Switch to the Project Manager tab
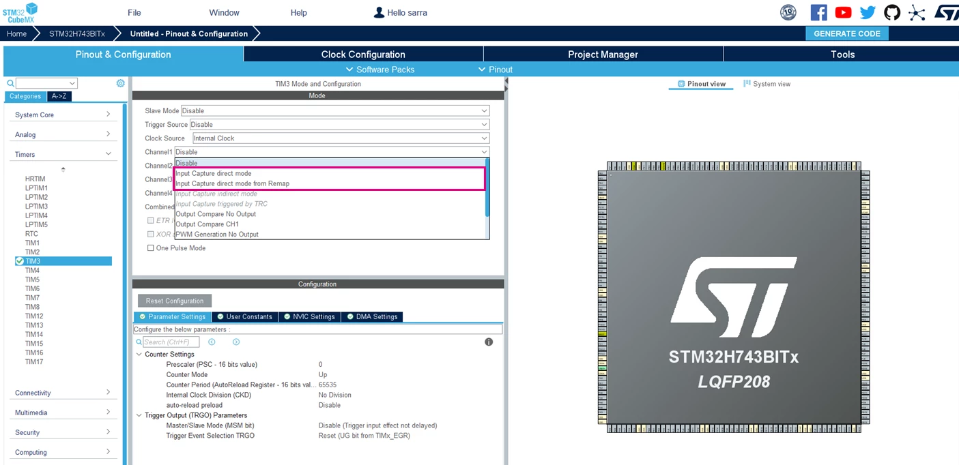 pyautogui.click(x=603, y=54)
